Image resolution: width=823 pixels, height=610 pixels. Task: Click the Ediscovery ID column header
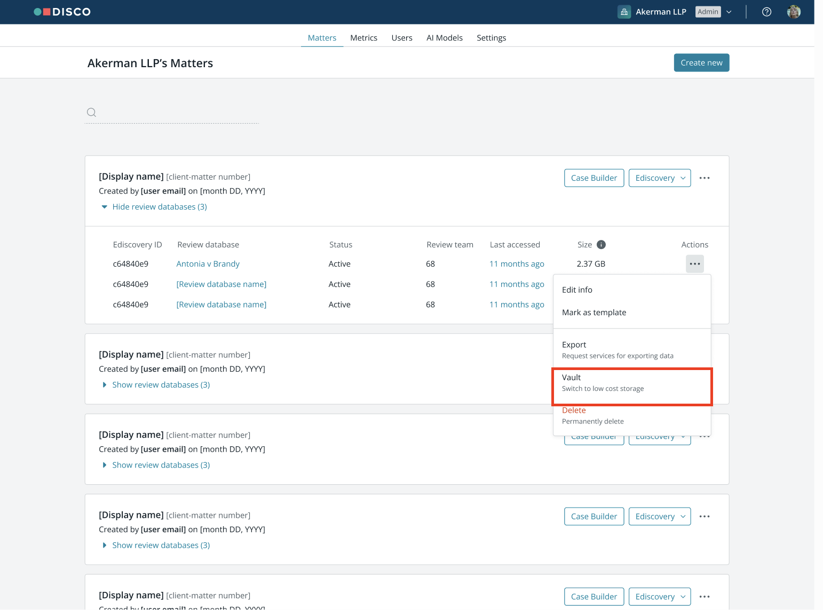tap(137, 245)
